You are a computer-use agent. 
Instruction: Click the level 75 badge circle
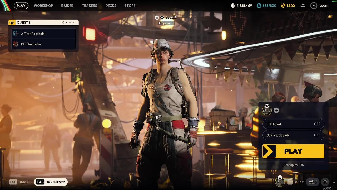point(314,6)
